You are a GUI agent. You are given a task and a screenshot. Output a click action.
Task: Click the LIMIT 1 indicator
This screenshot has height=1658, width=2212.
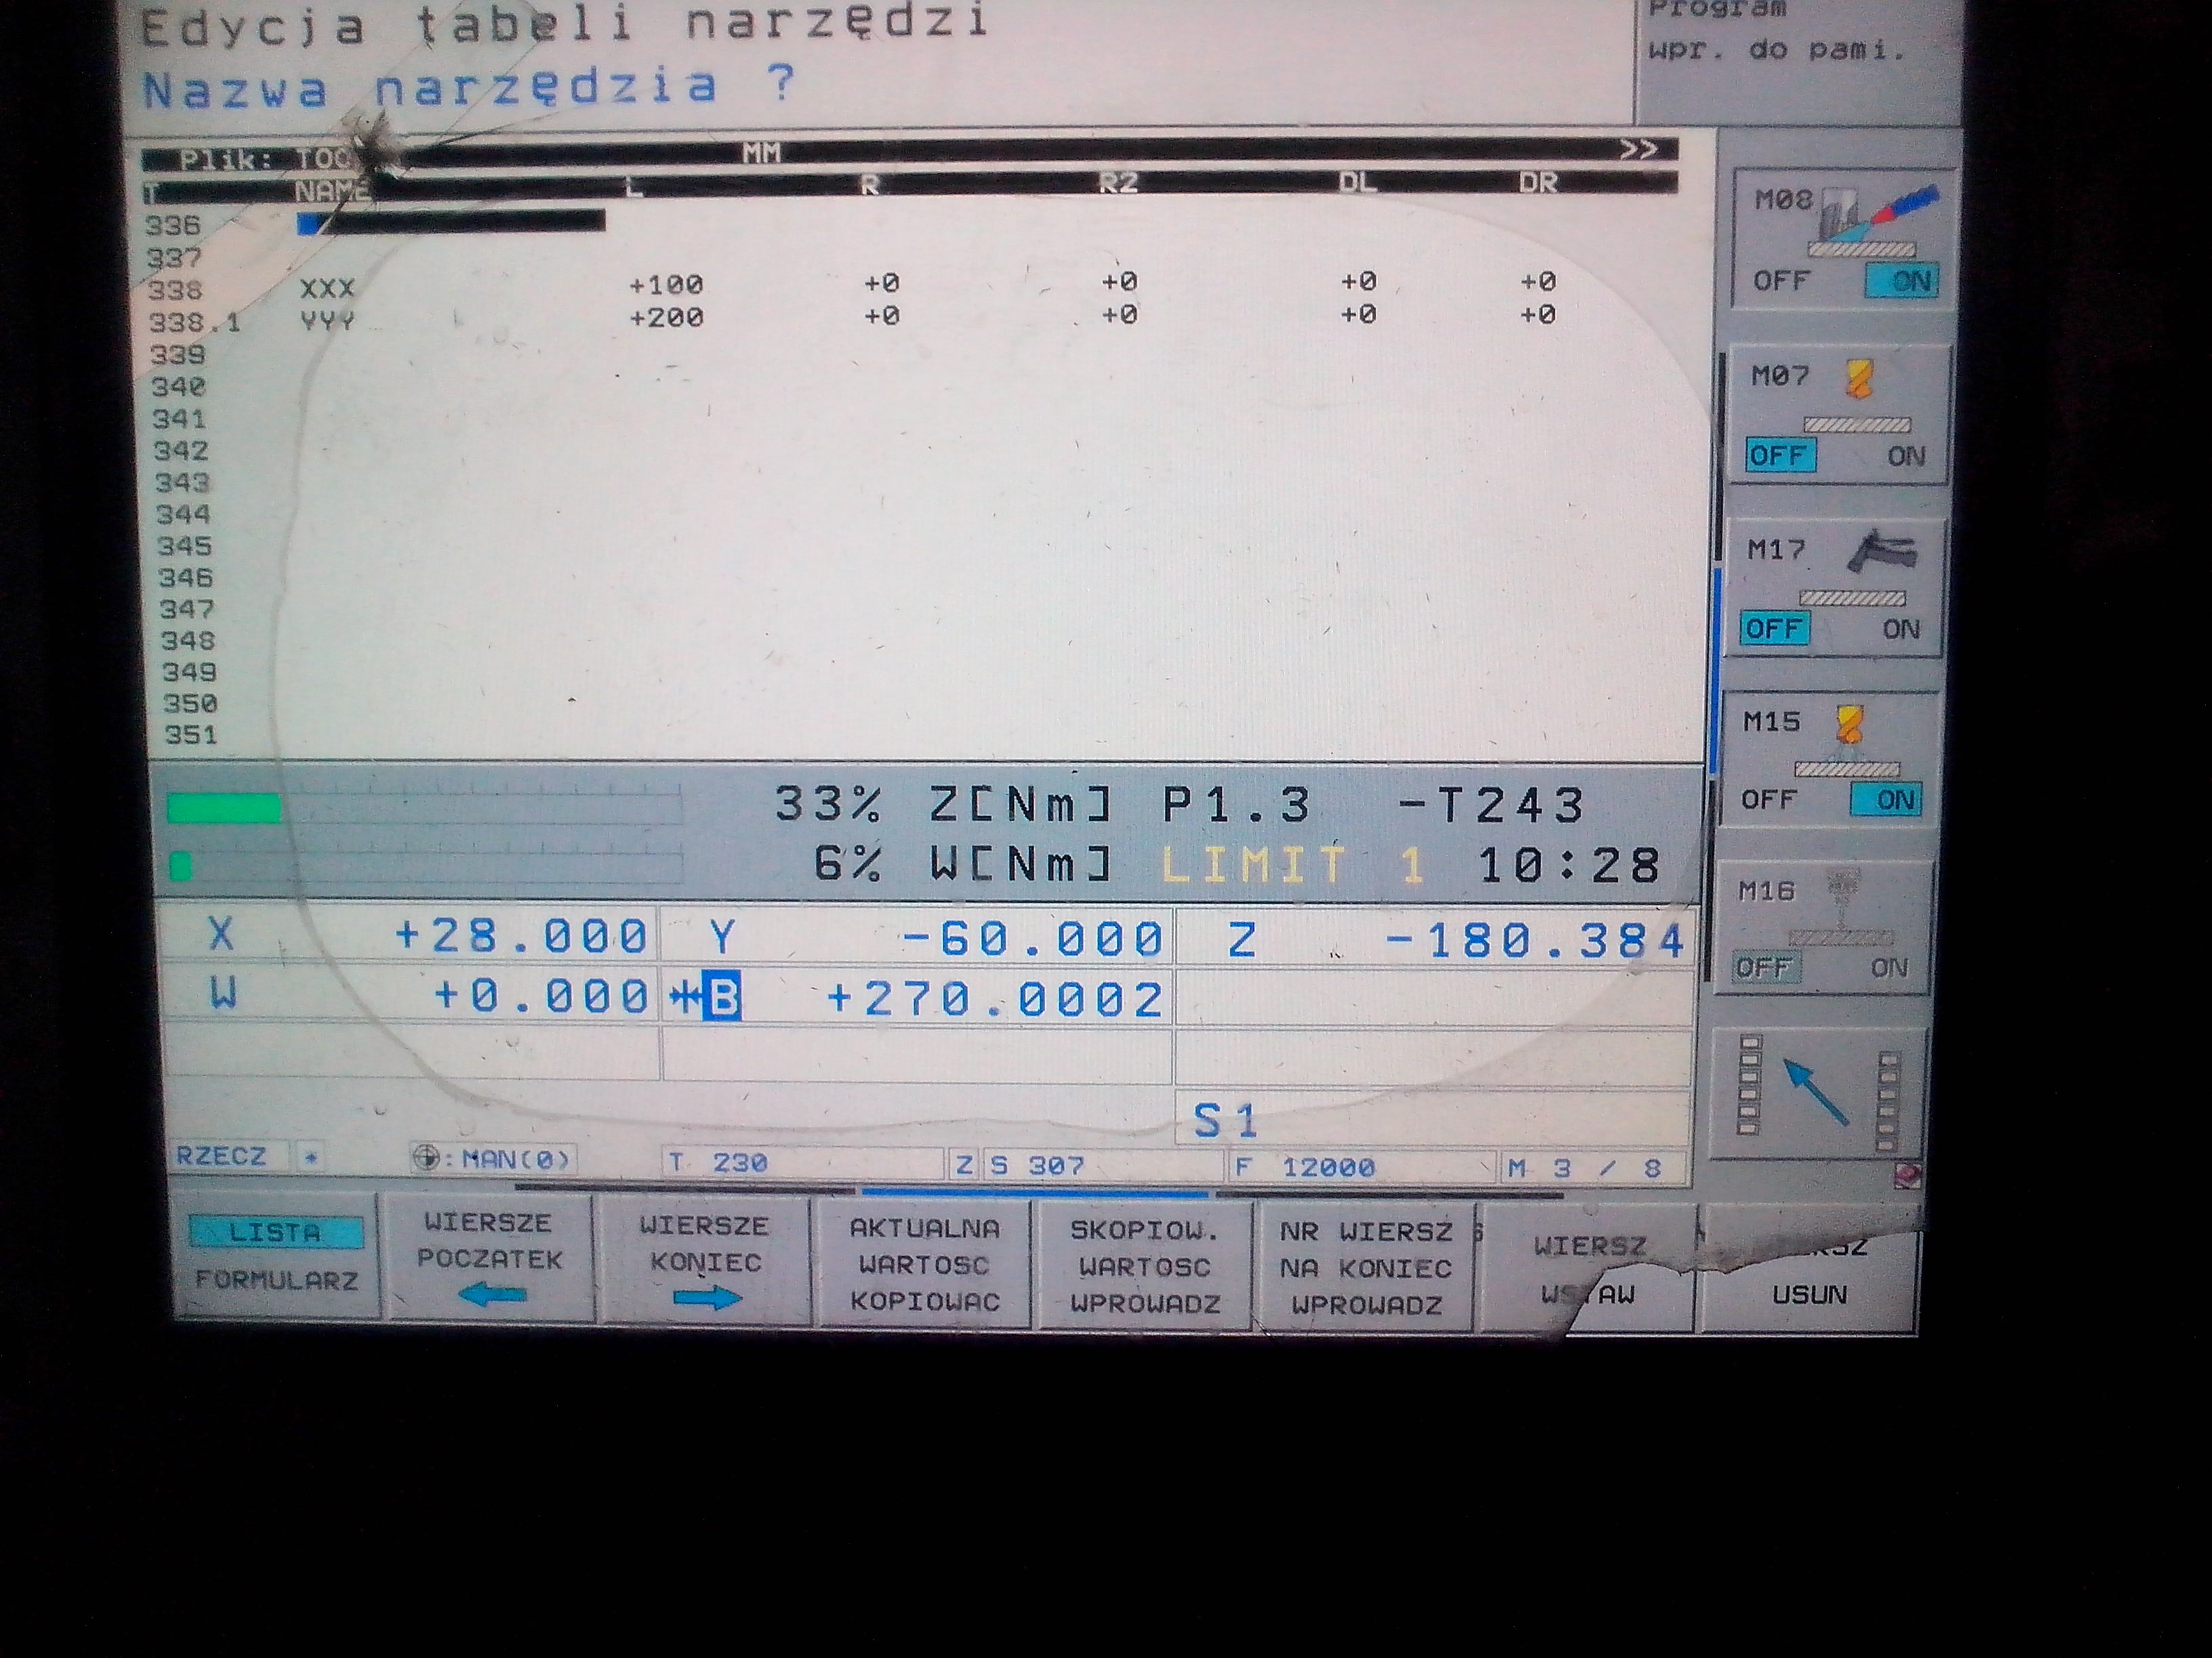tap(1292, 866)
